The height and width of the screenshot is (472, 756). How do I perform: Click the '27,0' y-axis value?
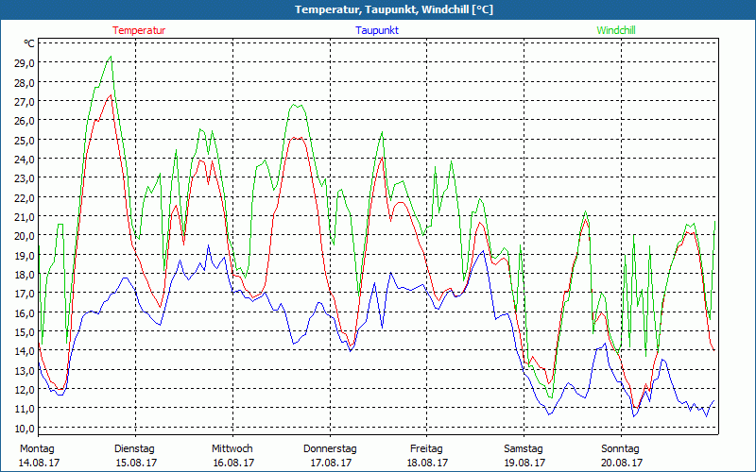(x=25, y=102)
